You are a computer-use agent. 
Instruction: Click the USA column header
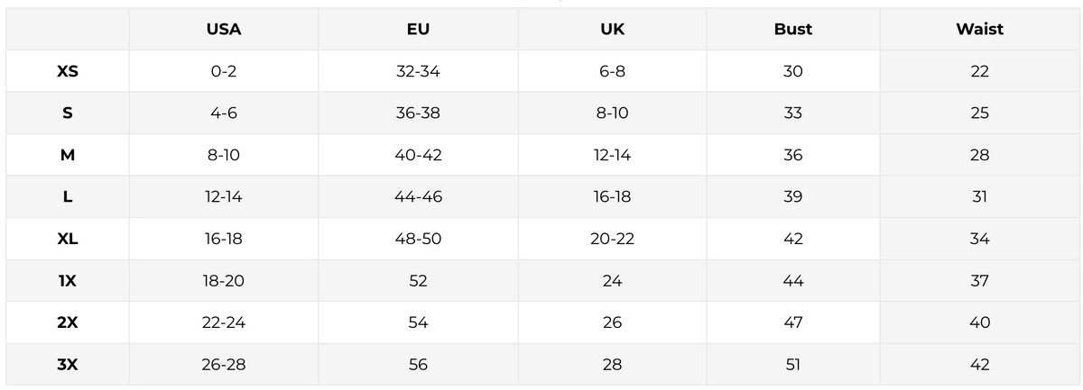pyautogui.click(x=223, y=29)
